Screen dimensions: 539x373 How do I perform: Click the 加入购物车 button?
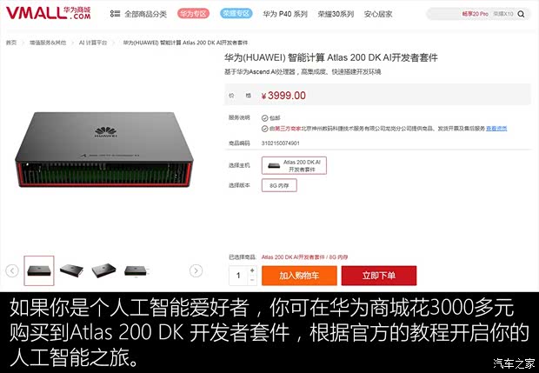pyautogui.click(x=299, y=276)
